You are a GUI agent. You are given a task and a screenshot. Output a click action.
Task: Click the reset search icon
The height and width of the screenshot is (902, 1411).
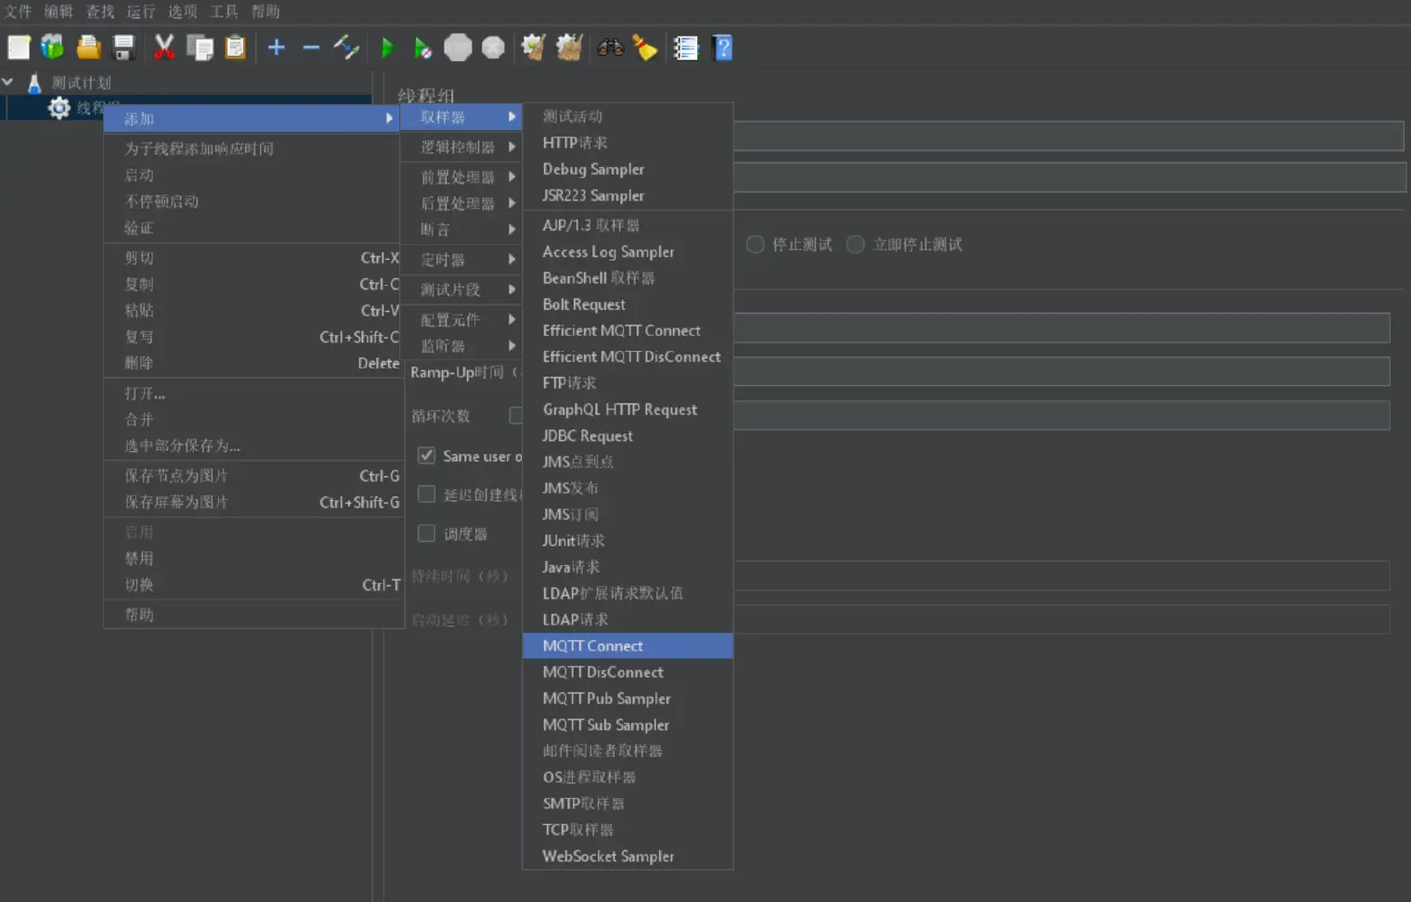(x=645, y=47)
